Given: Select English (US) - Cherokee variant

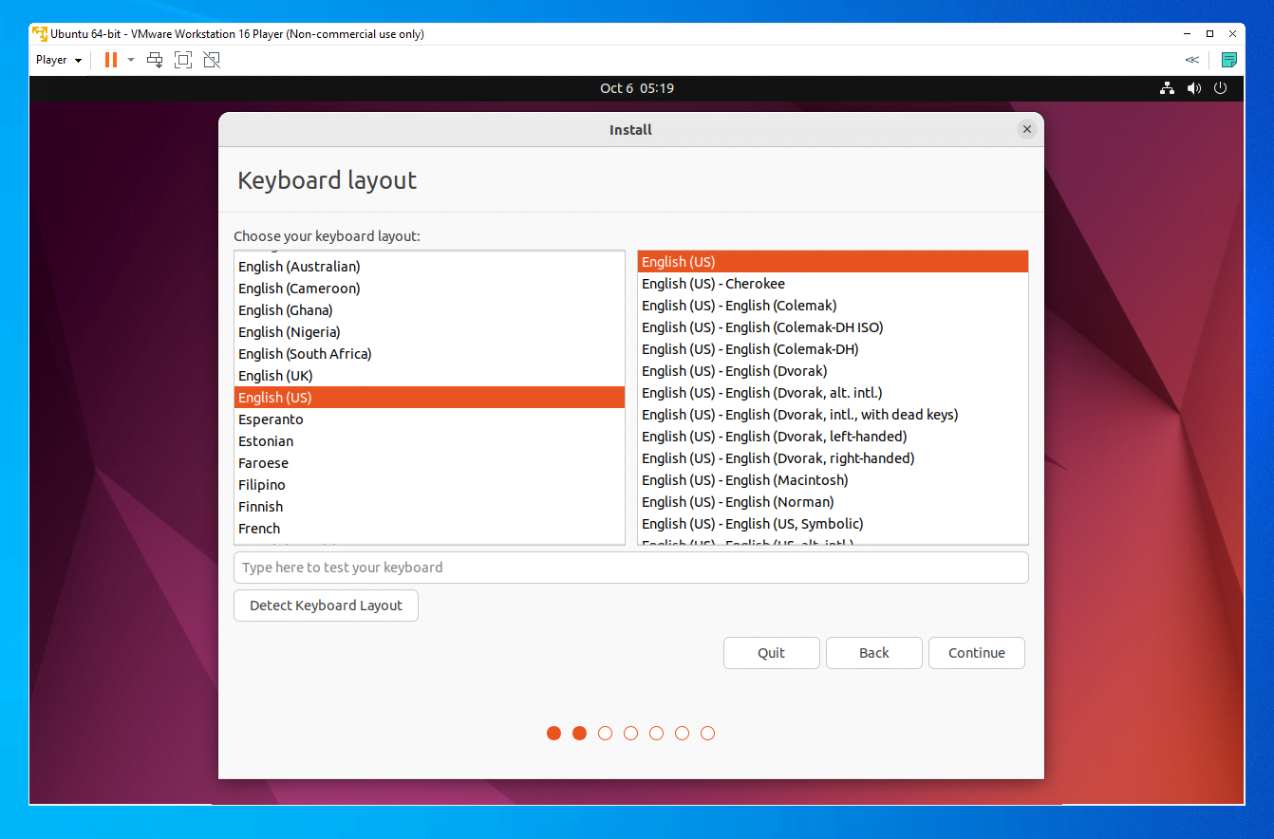Looking at the screenshot, I should pos(713,283).
